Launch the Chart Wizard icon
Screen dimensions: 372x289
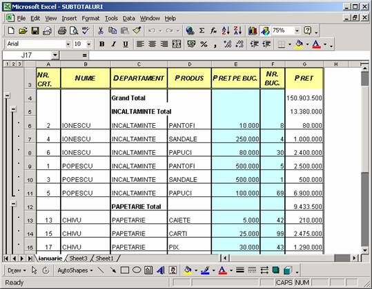coord(253,30)
